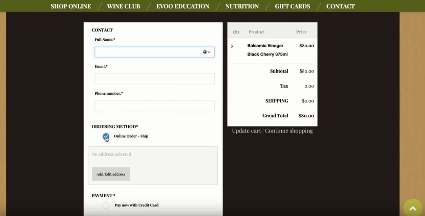
Task: Open the EVOO Education menu item
Action: coord(183,6)
